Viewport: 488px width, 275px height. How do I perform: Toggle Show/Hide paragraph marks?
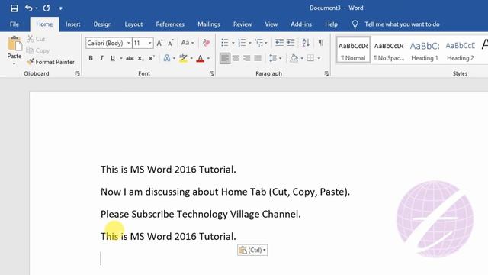[320, 43]
